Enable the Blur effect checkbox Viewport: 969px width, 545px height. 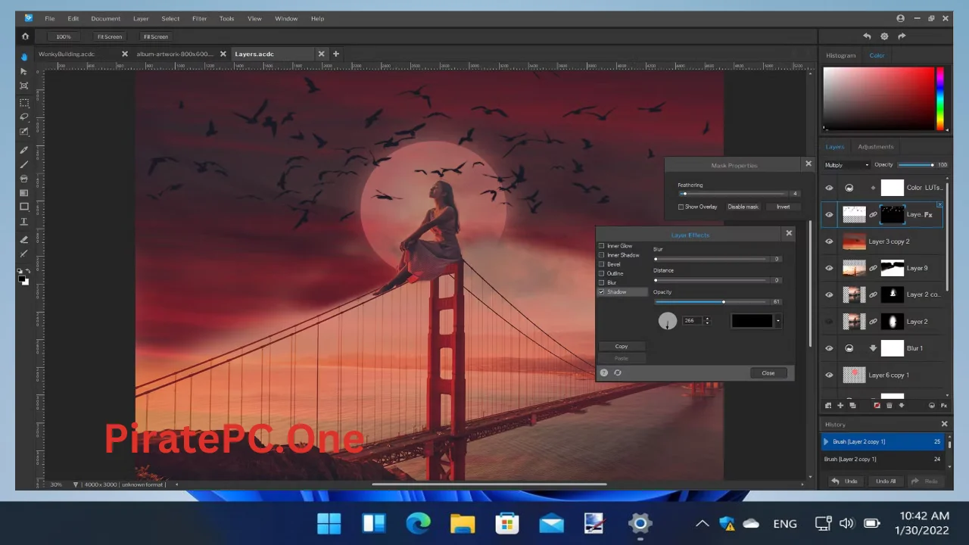click(602, 282)
